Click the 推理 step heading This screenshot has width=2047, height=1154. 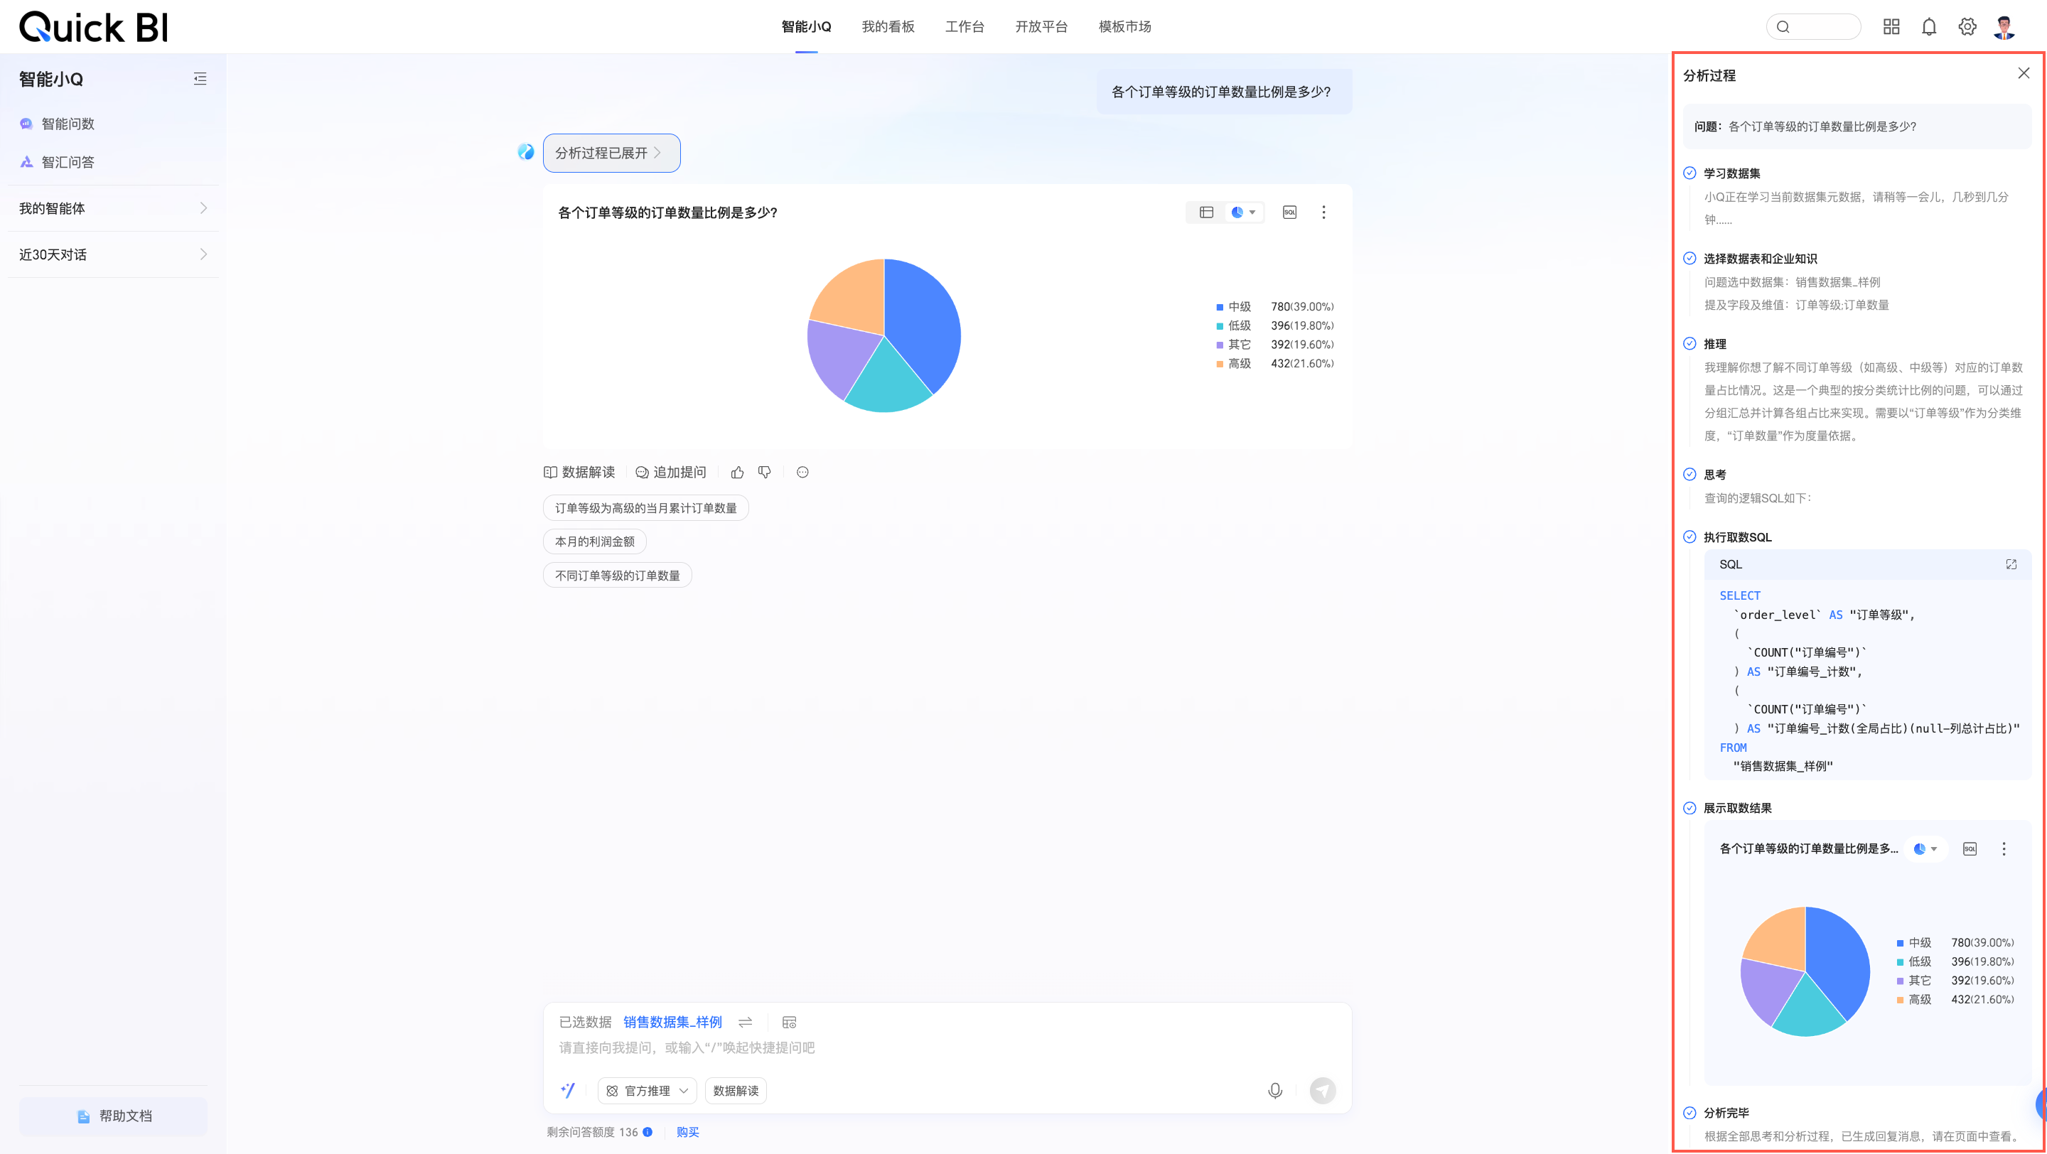pos(1715,344)
